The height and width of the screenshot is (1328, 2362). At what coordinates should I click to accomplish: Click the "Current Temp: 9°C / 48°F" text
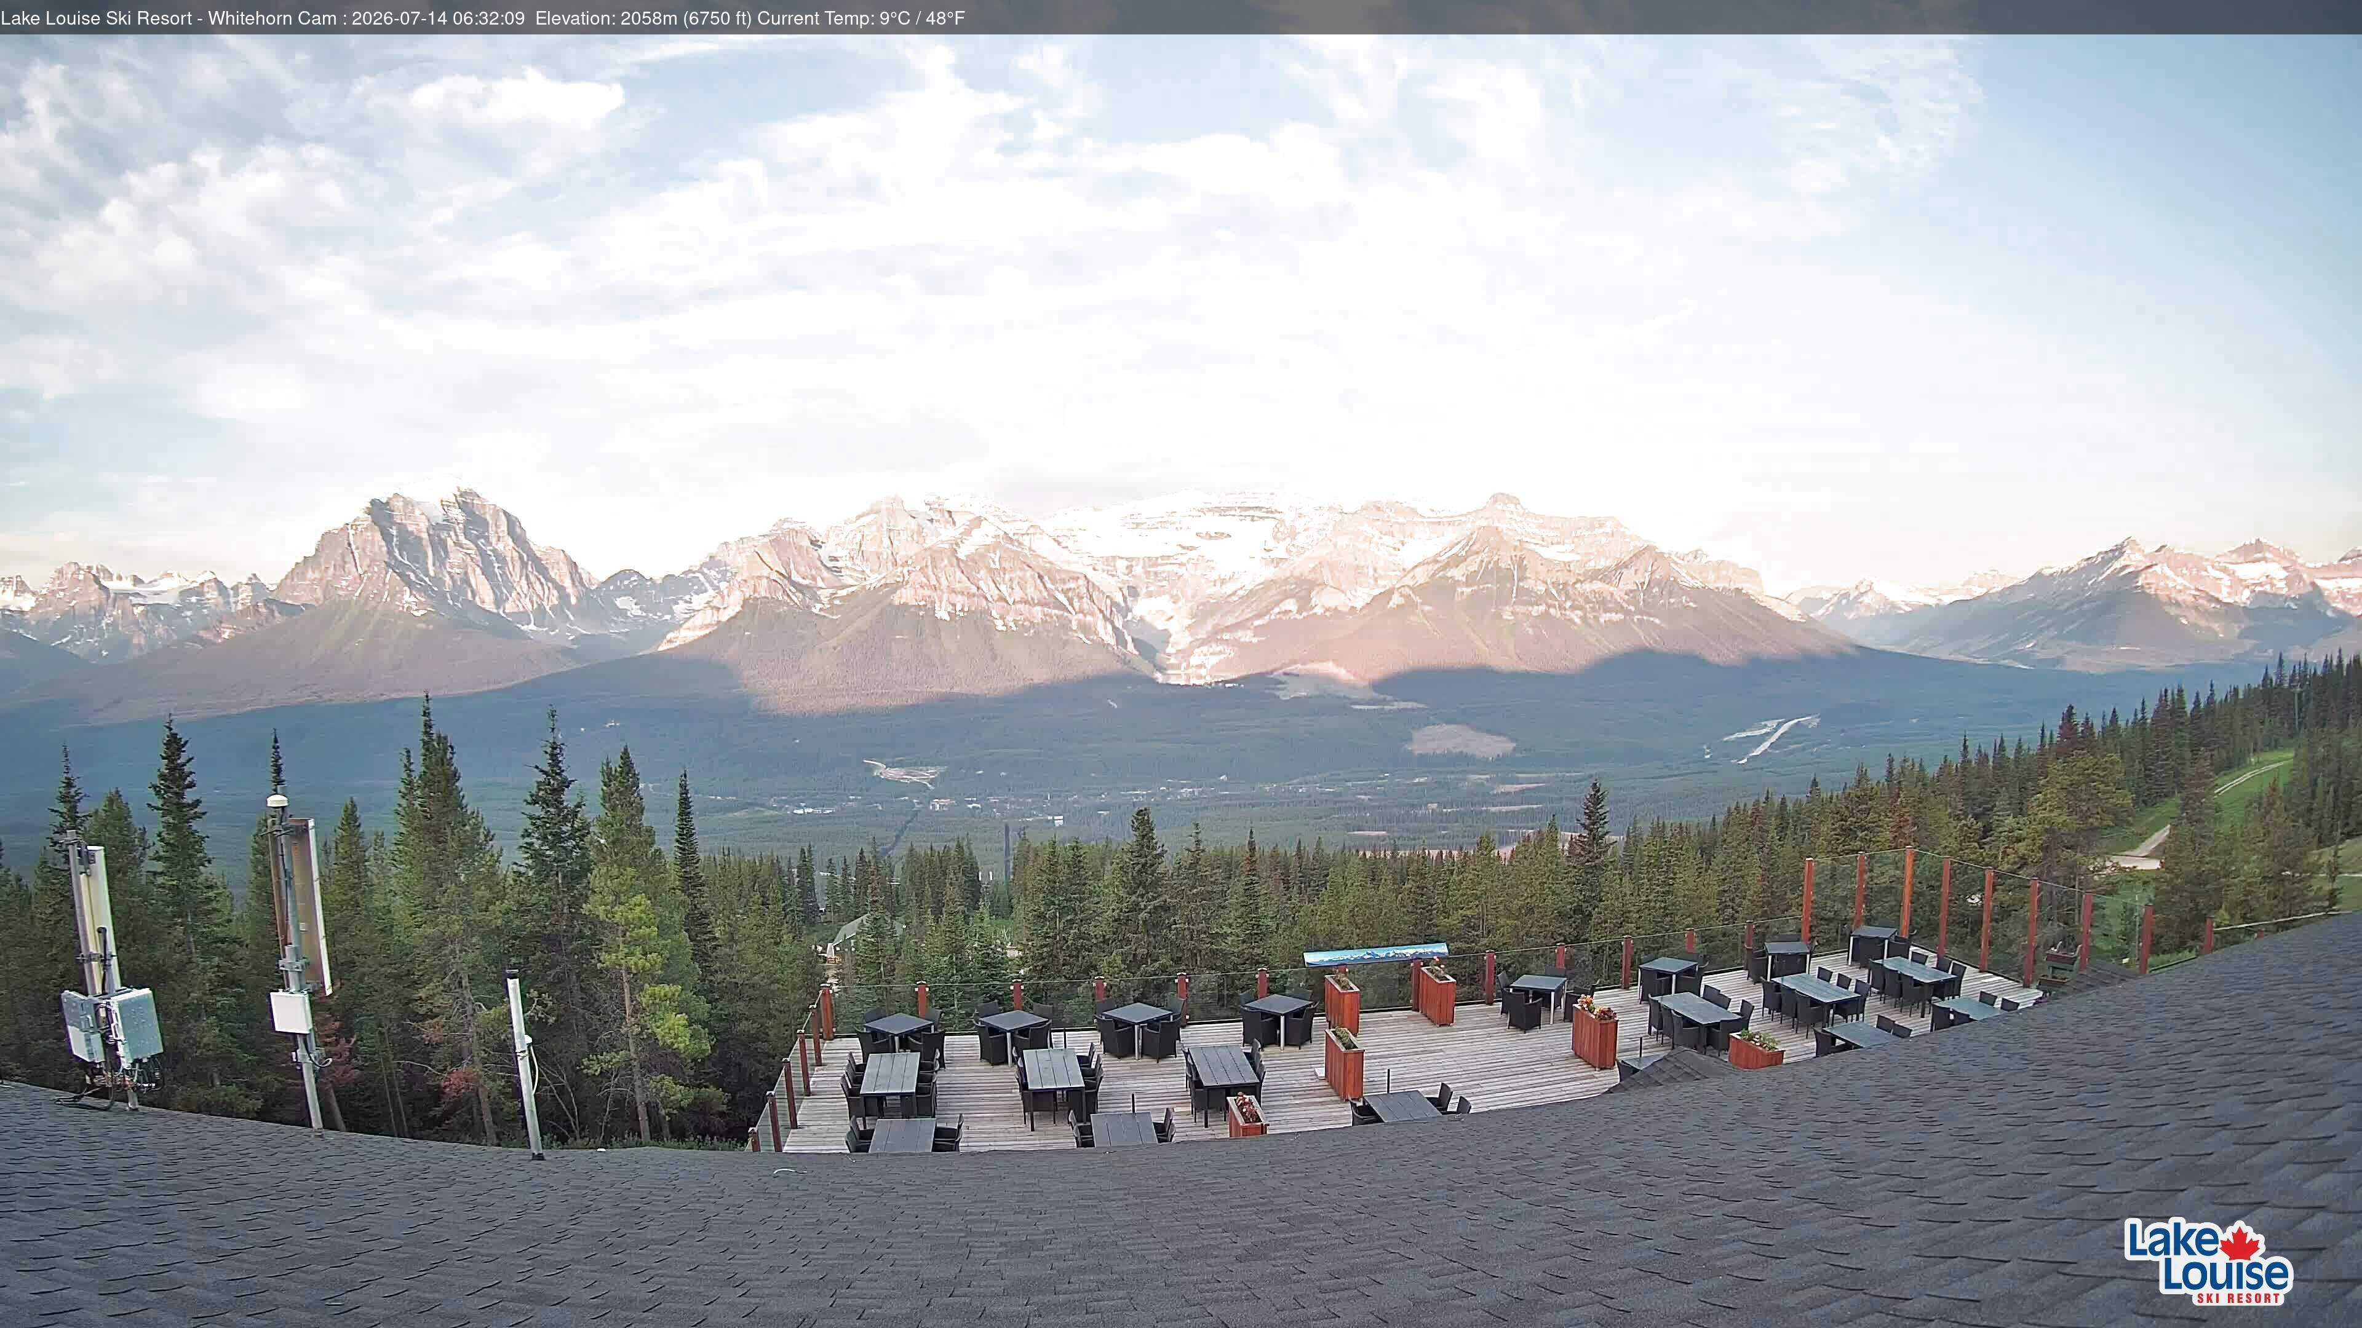(x=861, y=18)
